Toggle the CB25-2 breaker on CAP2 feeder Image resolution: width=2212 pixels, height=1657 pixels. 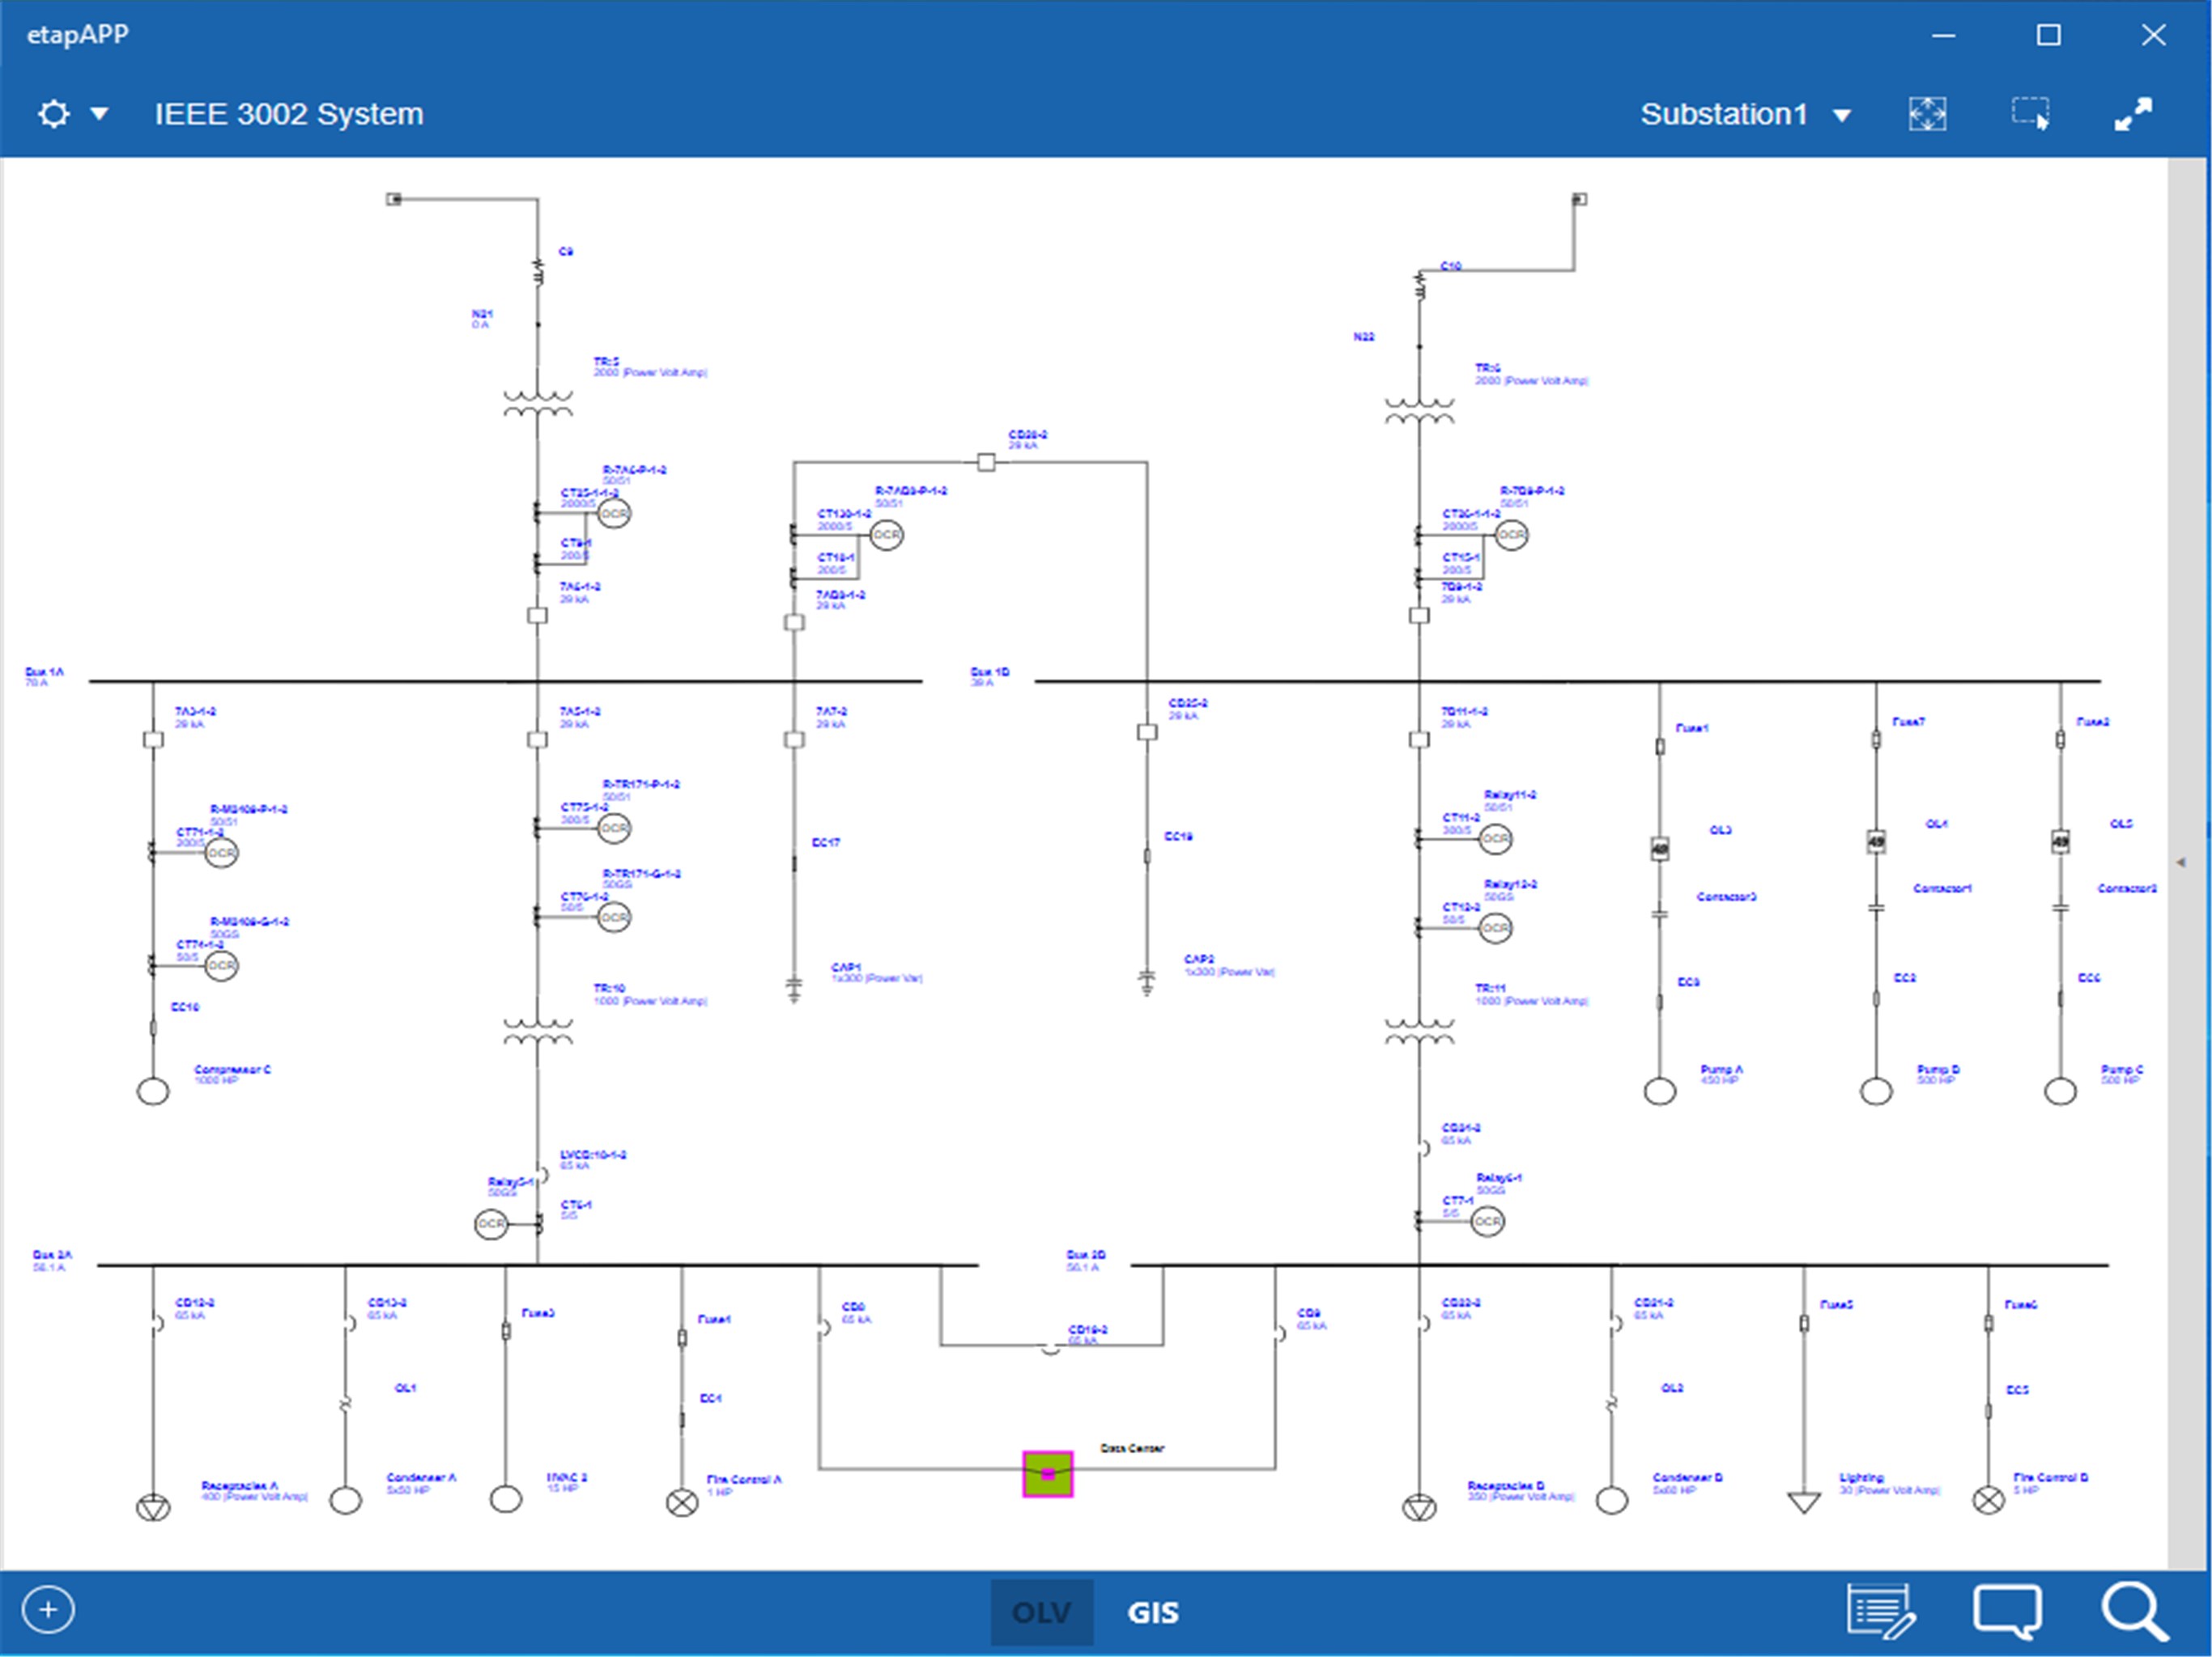click(x=1147, y=731)
